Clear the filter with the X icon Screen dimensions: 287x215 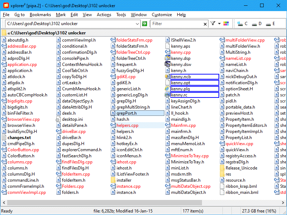(205, 24)
